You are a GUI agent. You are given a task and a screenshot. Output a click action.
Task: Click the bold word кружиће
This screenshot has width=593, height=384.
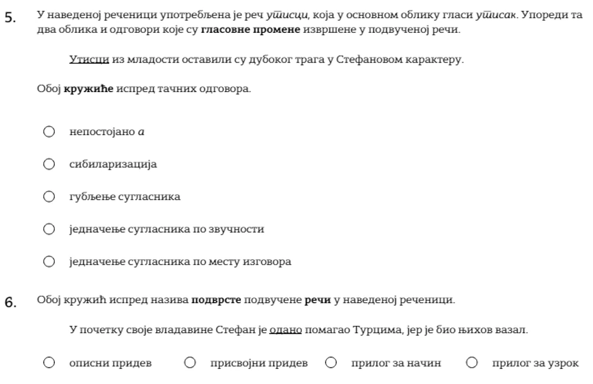[89, 89]
